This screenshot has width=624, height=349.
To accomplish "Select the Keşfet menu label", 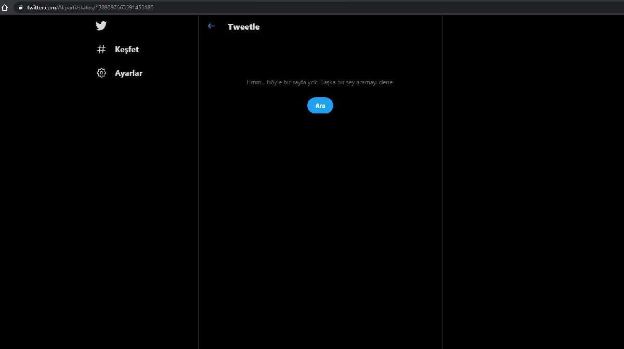I will (x=127, y=49).
